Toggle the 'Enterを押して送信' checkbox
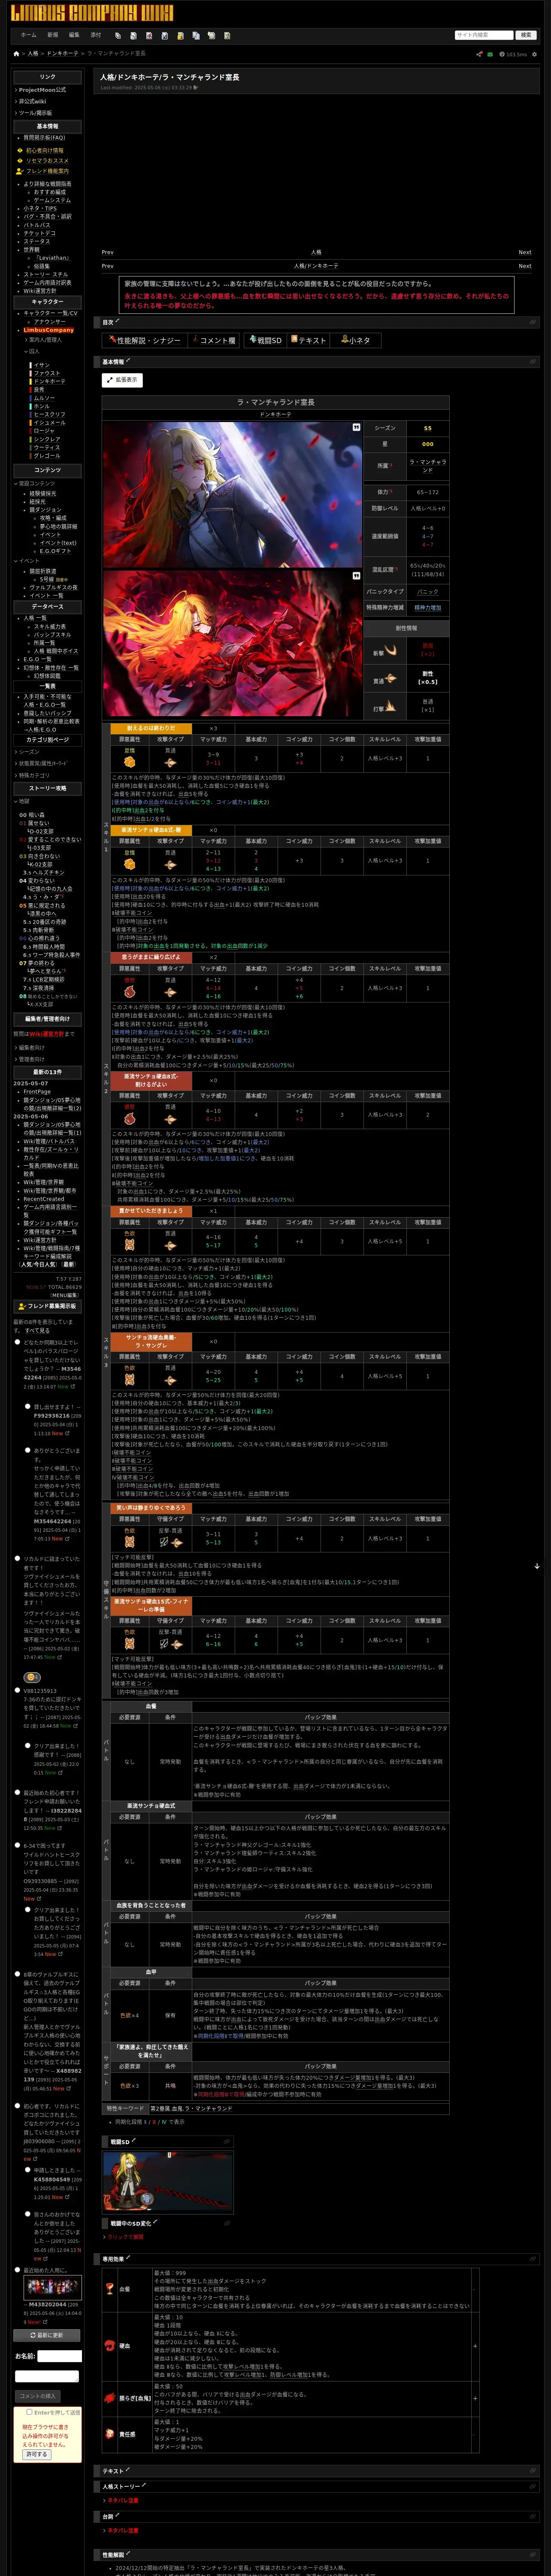This screenshot has width=551, height=2576. pyautogui.click(x=29, y=2412)
